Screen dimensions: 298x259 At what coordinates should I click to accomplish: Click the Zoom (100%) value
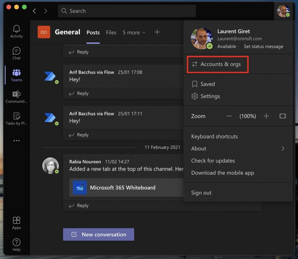click(248, 116)
